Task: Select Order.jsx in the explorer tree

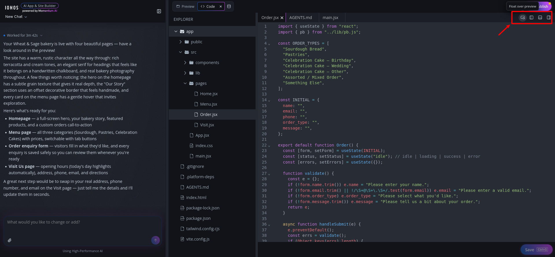Action: [212, 115]
